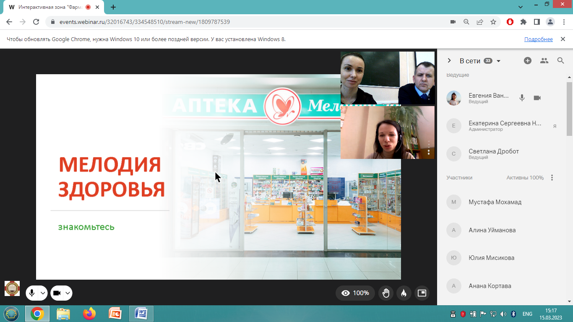Reload the webinar page
The width and height of the screenshot is (573, 322).
(36, 22)
